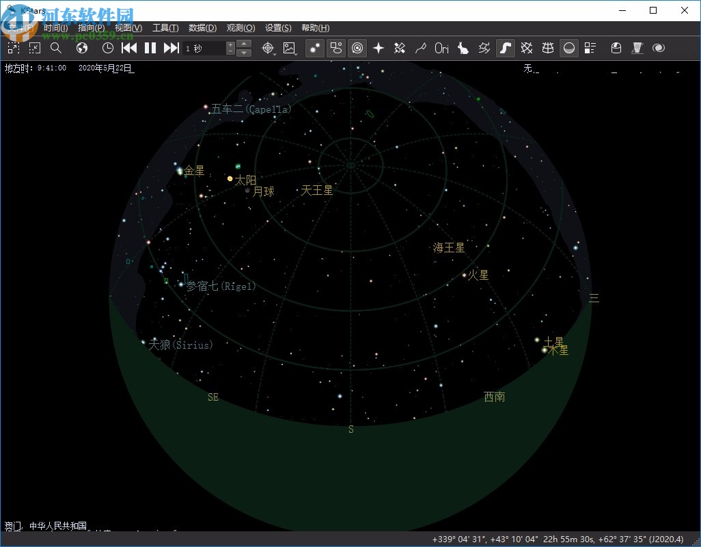Screen dimensions: 701x547
Task: Click the zoom out icon
Action: point(35,48)
